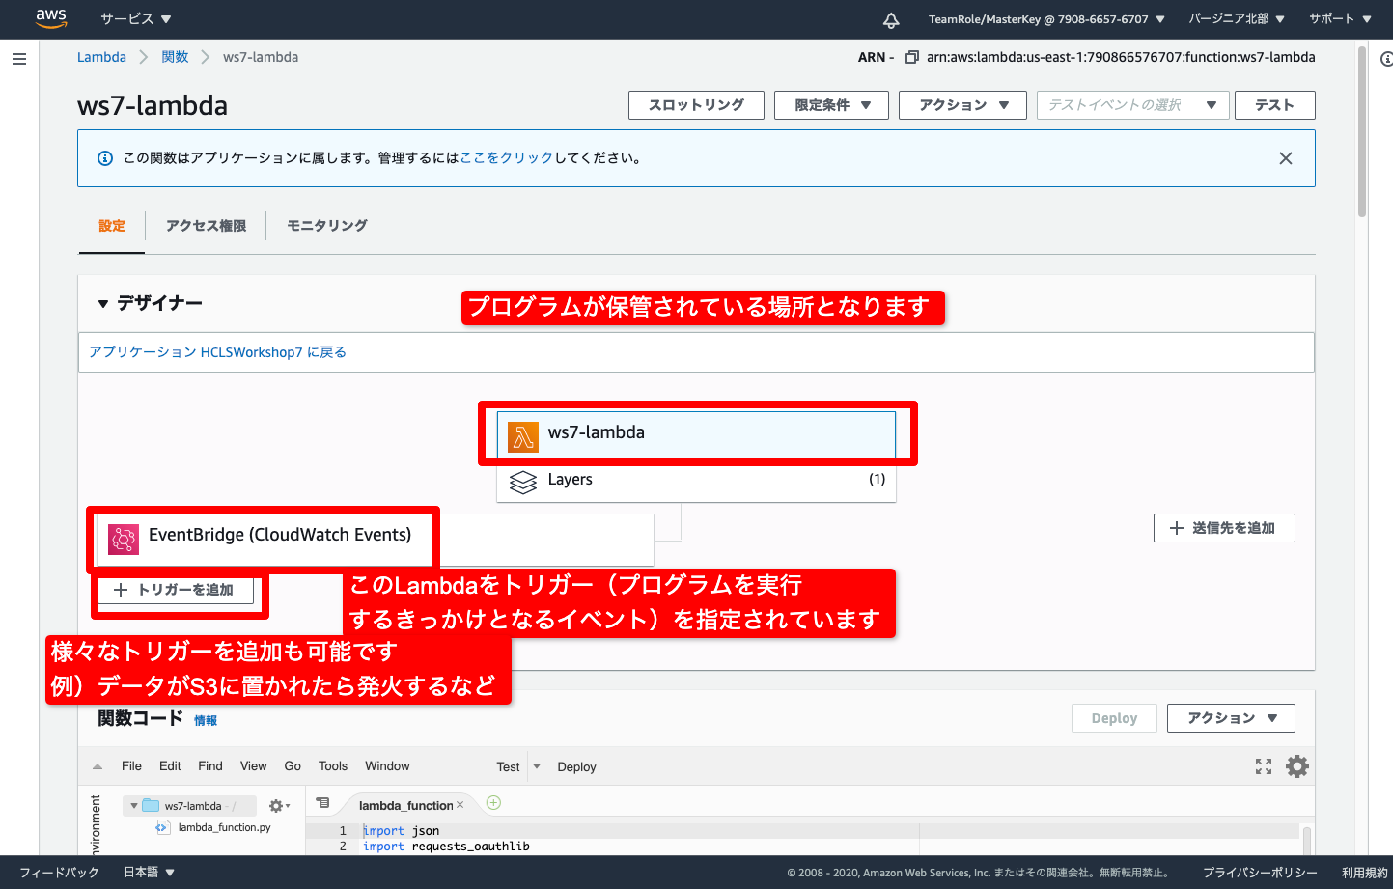
Task: Go to 関数 breadcrumb link
Action: pos(175,57)
